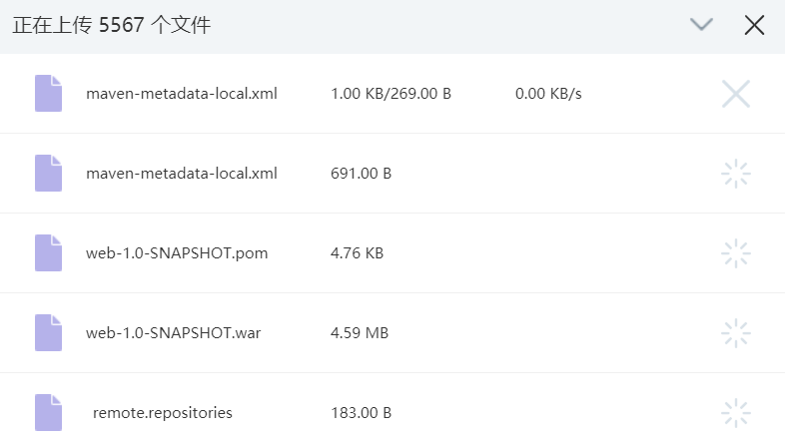Viewport: 785px width, 440px height.
Task: Select the web-1.0-SNAPSHOT.pom file name
Action: pyautogui.click(x=177, y=253)
